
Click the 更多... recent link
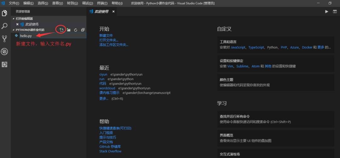pos(104,99)
